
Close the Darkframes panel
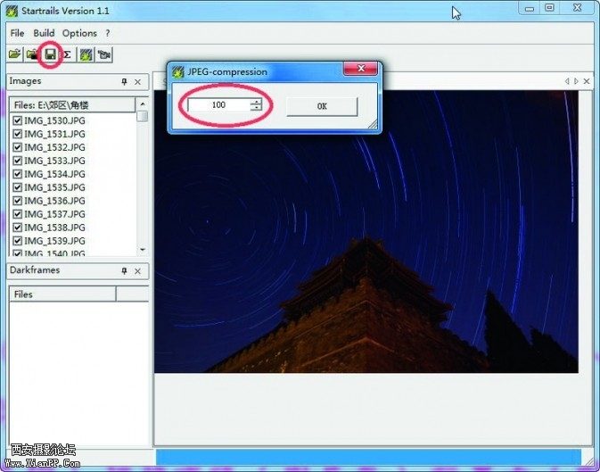pos(138,270)
